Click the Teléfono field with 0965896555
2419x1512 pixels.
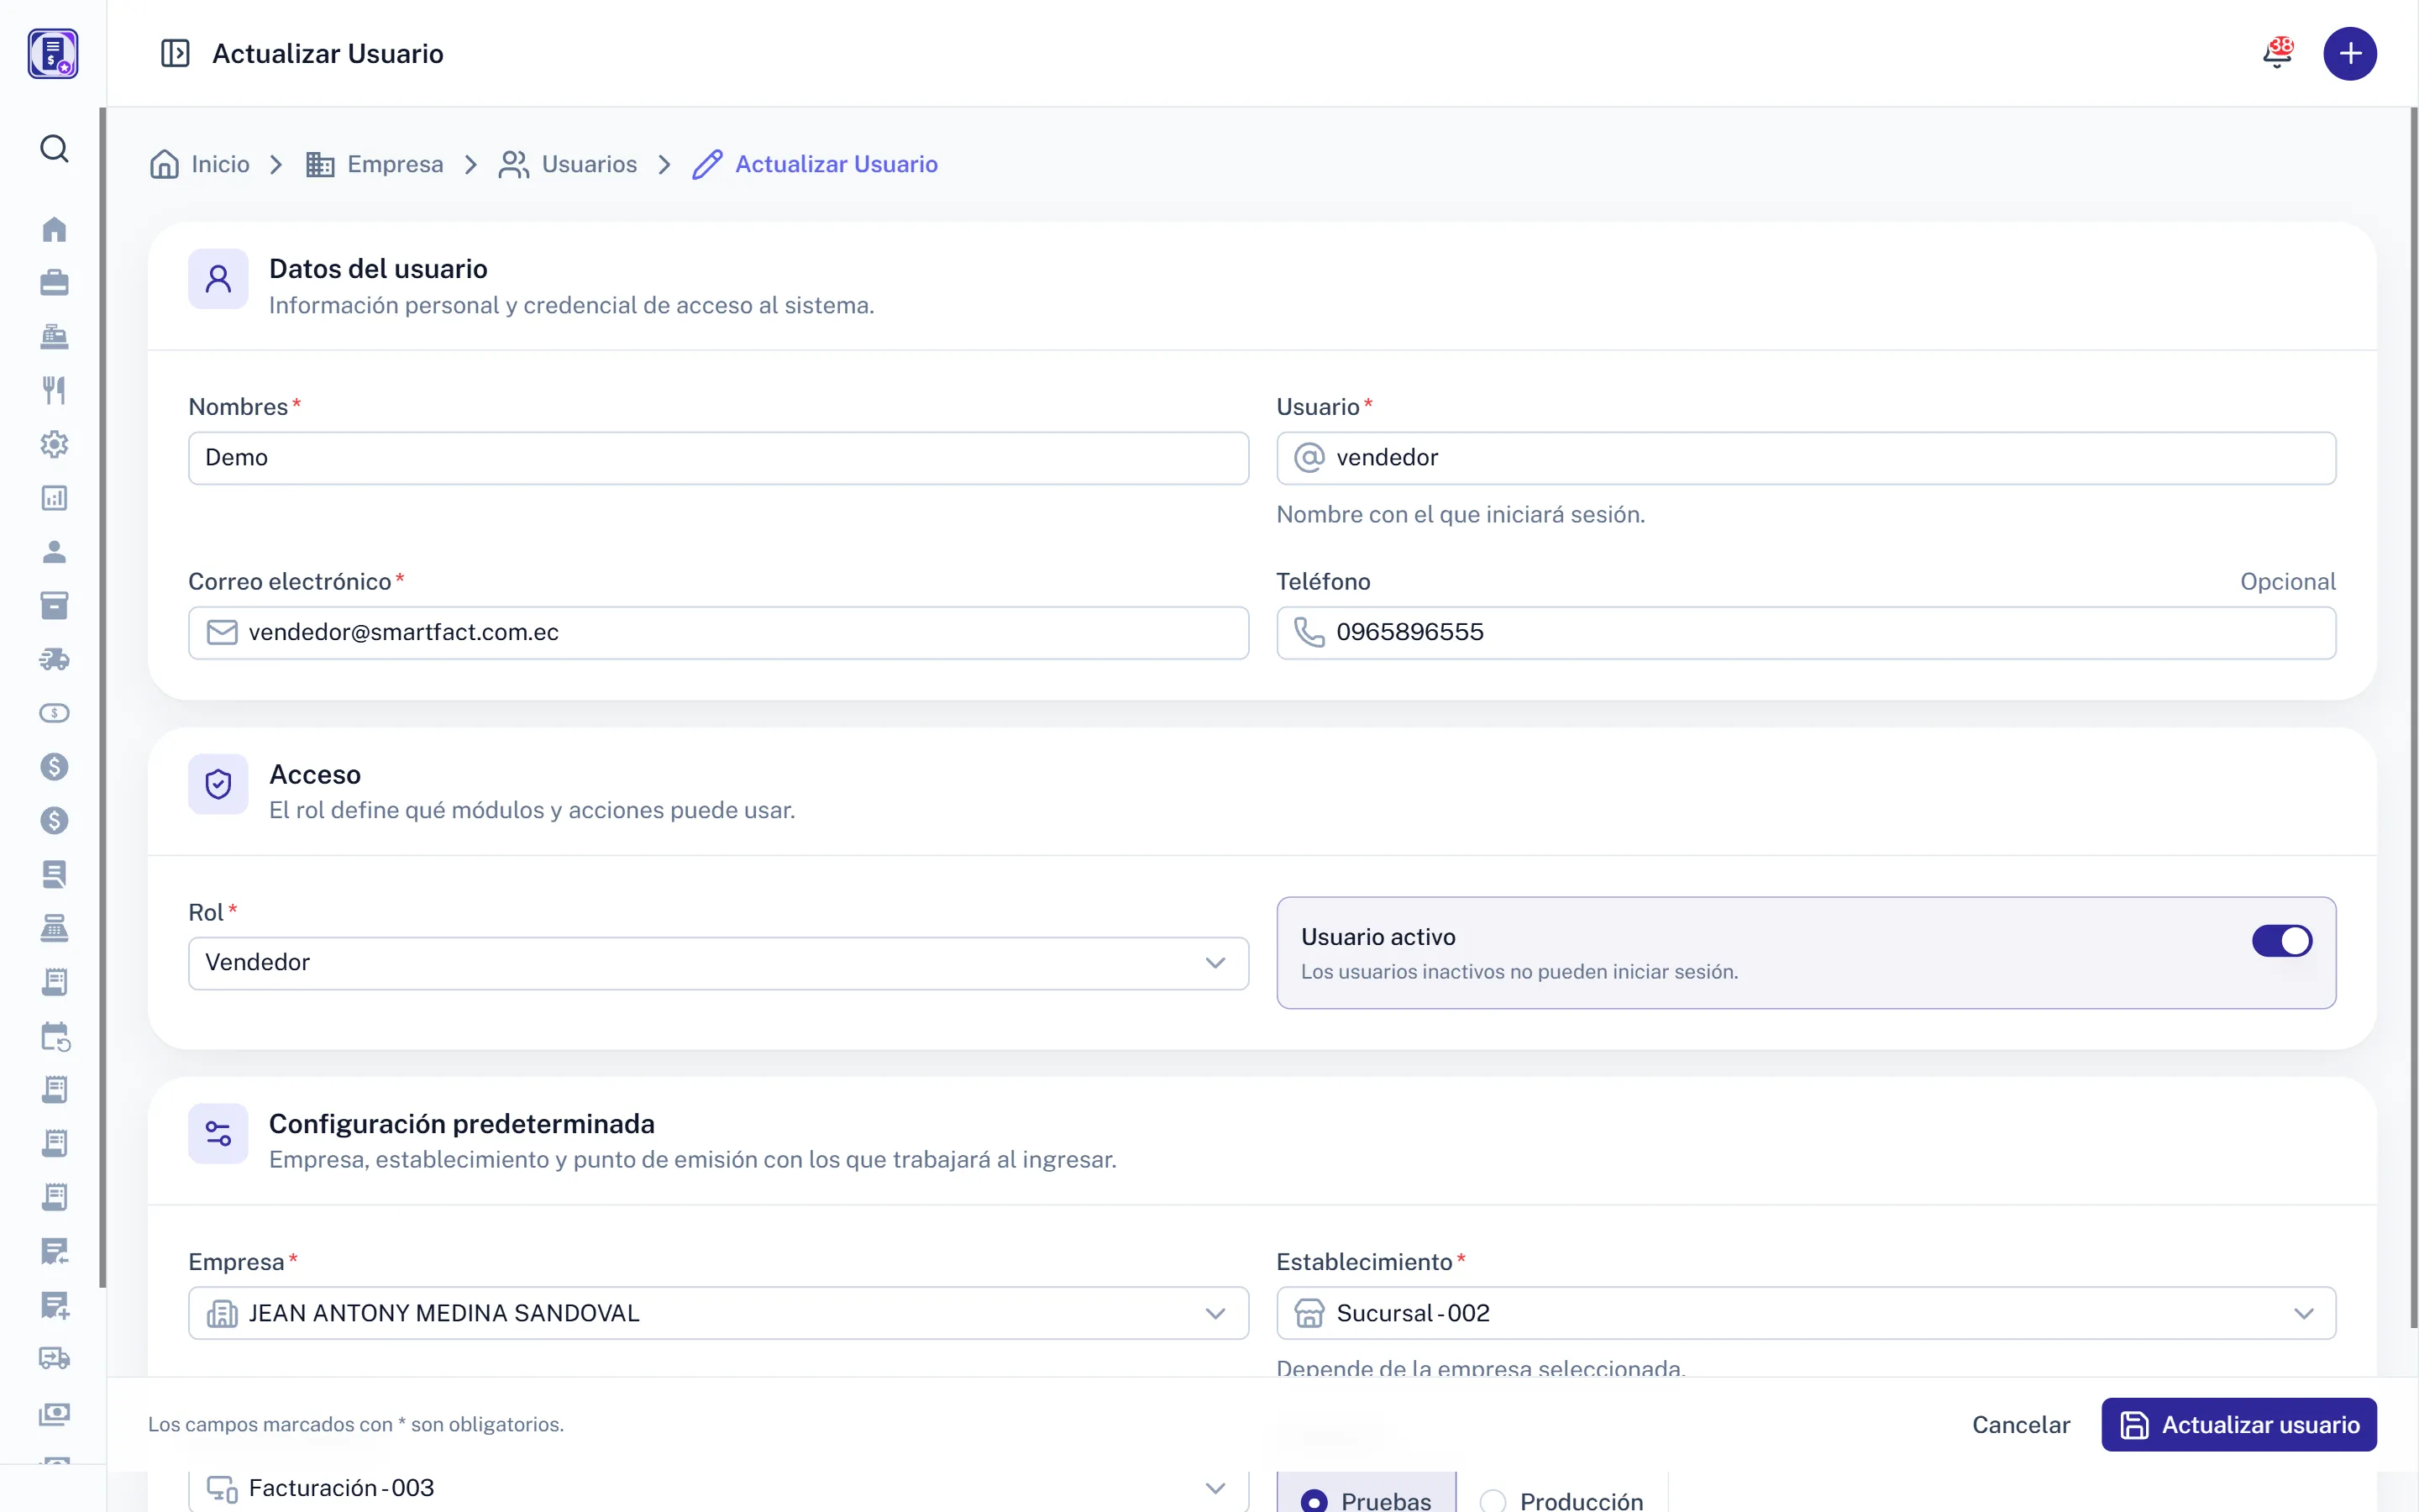[1805, 633]
